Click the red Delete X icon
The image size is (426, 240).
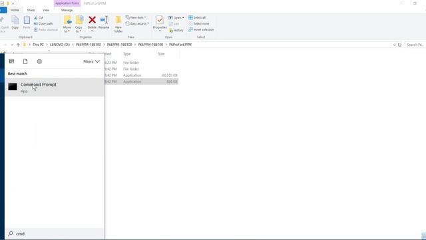click(92, 19)
